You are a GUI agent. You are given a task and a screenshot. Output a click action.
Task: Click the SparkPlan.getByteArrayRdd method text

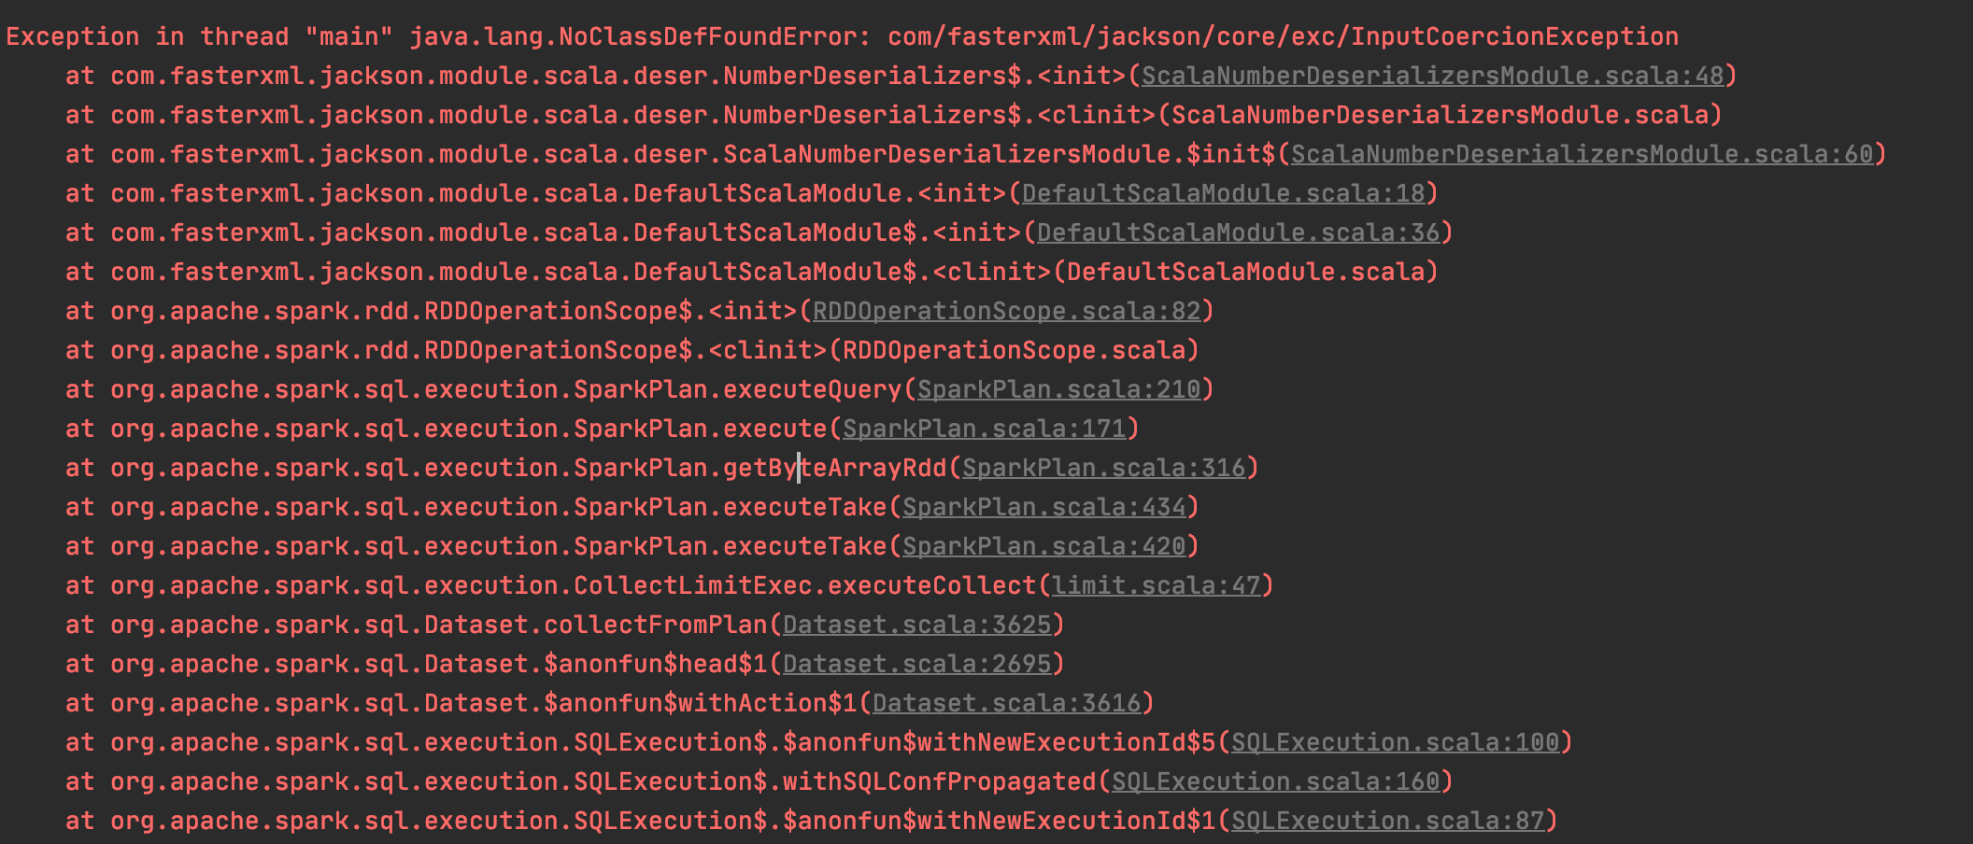(759, 468)
